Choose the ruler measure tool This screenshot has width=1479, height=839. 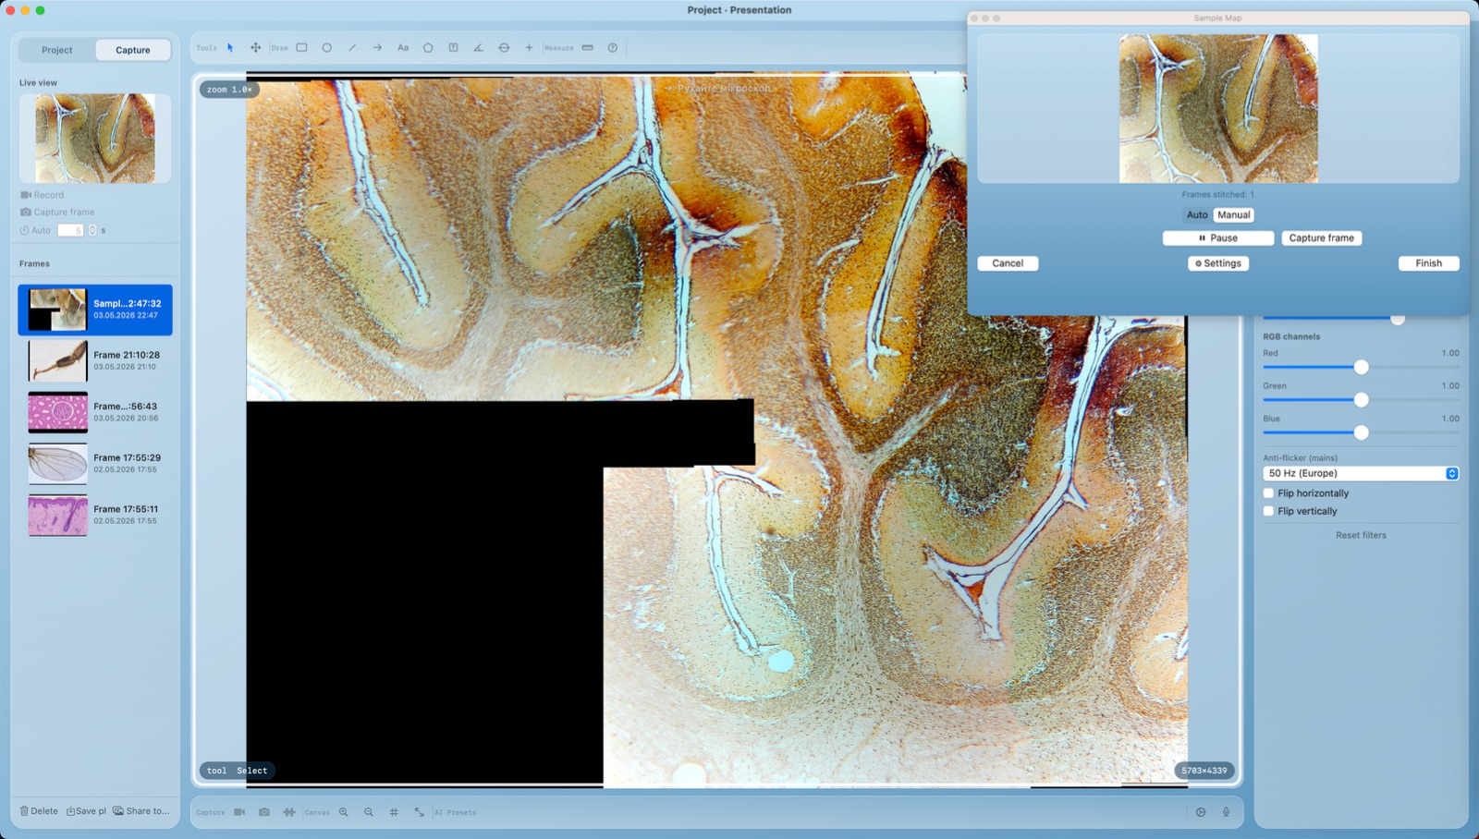pos(588,48)
